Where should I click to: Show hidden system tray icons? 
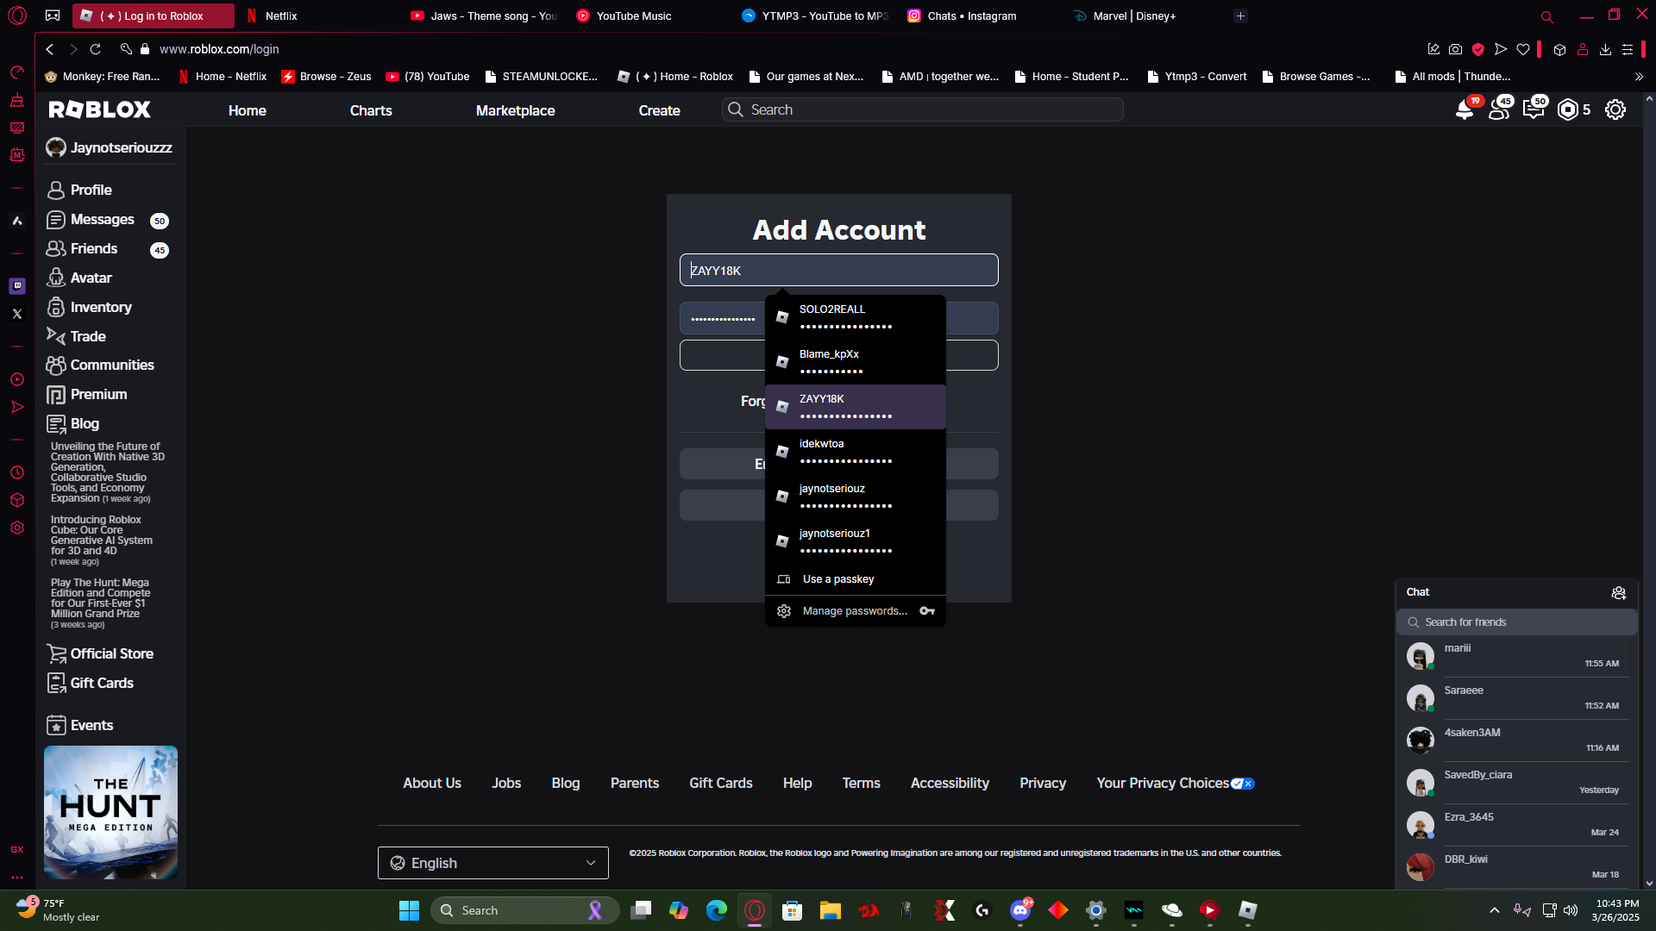click(1494, 910)
